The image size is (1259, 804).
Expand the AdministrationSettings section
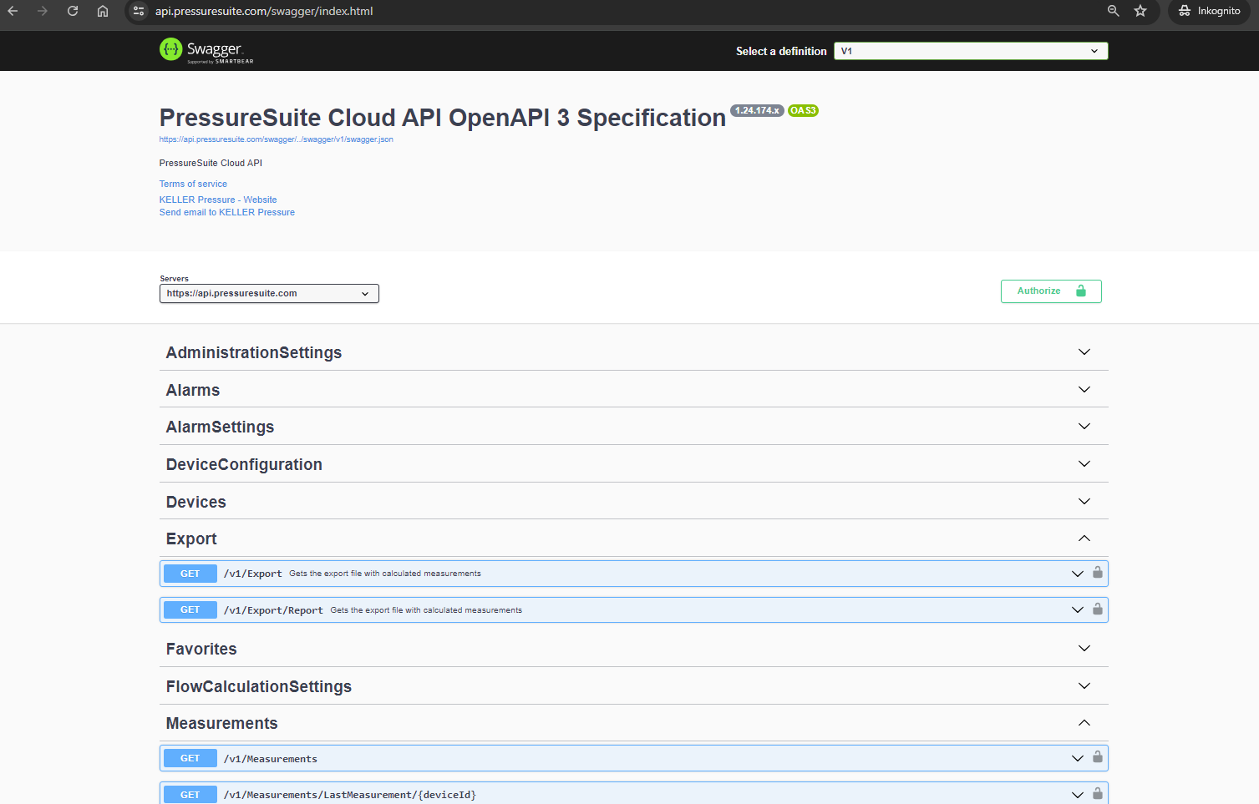[x=1084, y=352]
